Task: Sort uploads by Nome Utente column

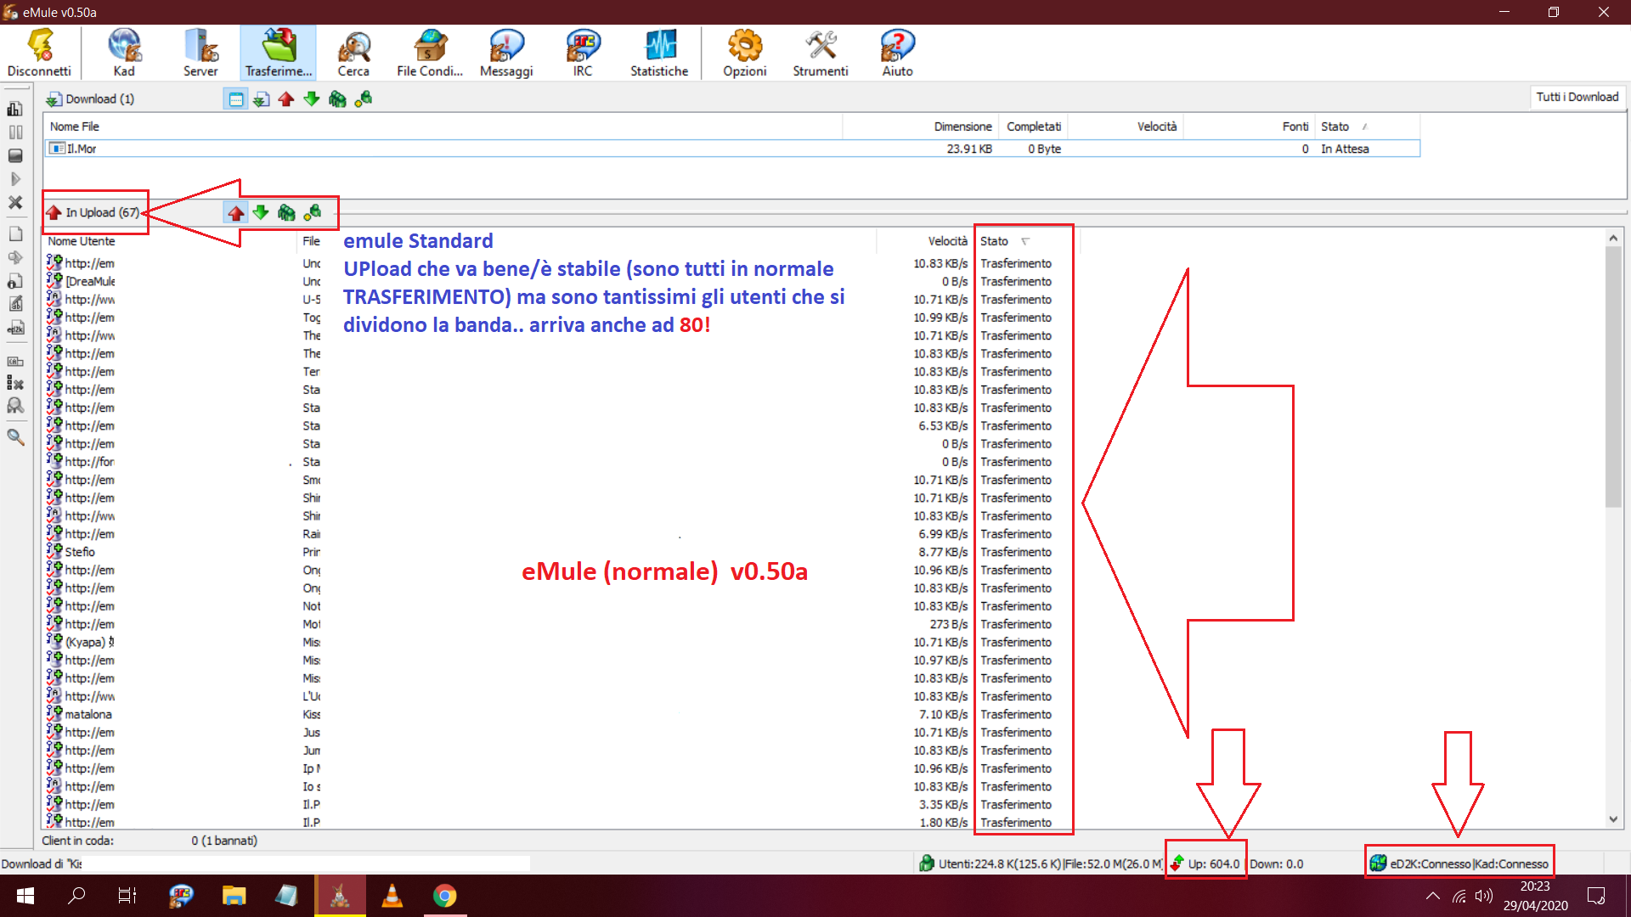Action: point(170,241)
